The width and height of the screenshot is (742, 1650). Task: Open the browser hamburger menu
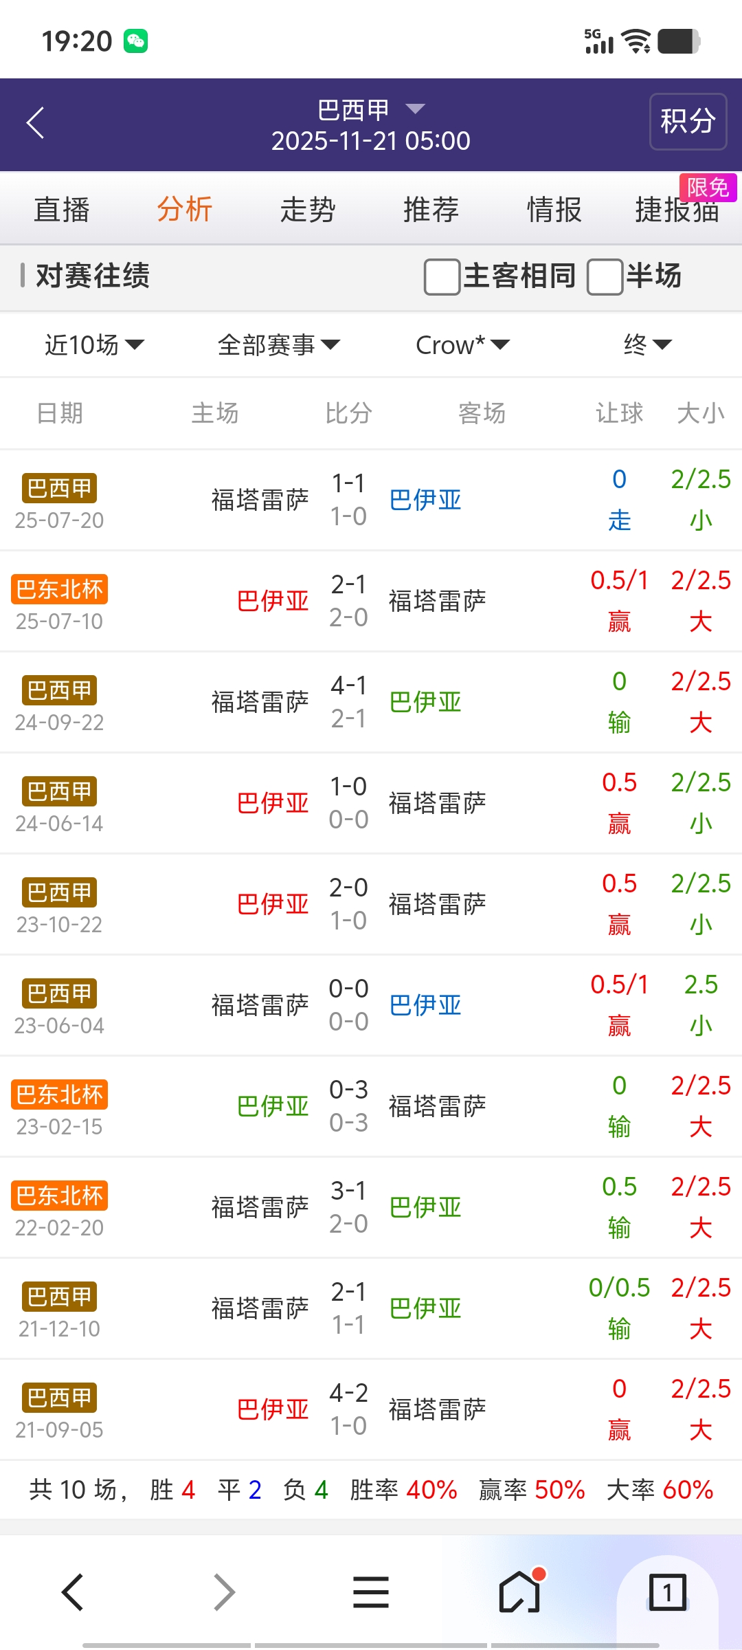[371, 1592]
